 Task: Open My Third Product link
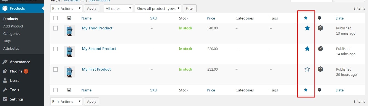pos(97,28)
